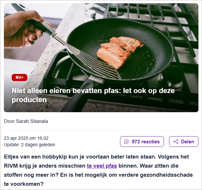Click the speech bubble comments icon
This screenshot has height=190, width=202.
coord(127,142)
